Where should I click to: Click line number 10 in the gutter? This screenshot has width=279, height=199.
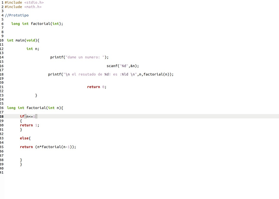[x=2, y=41]
